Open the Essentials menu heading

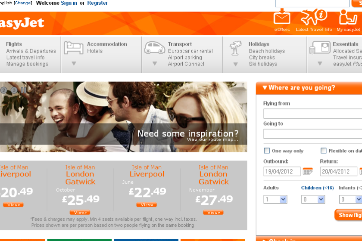(345, 44)
